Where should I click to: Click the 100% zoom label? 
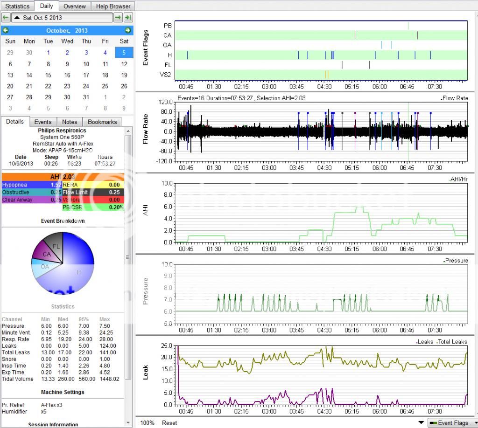coord(147,422)
